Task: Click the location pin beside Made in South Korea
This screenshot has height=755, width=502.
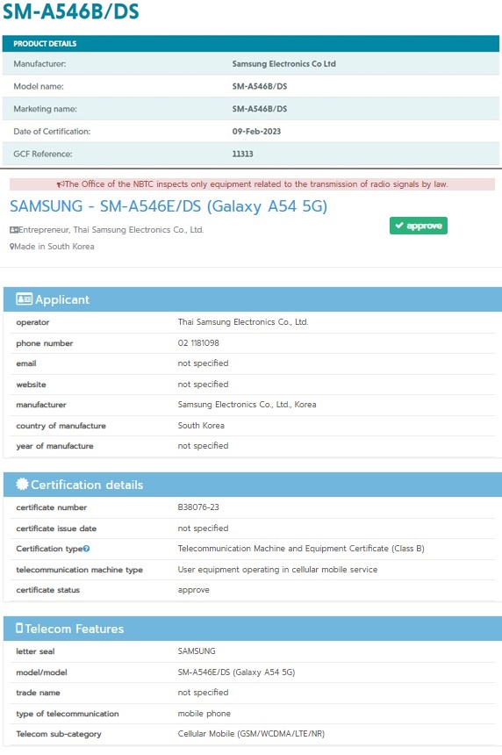Action: 11,247
